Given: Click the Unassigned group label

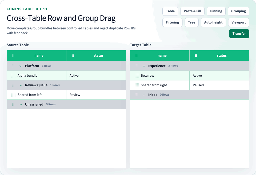Looking at the screenshot, I should [x=34, y=104].
